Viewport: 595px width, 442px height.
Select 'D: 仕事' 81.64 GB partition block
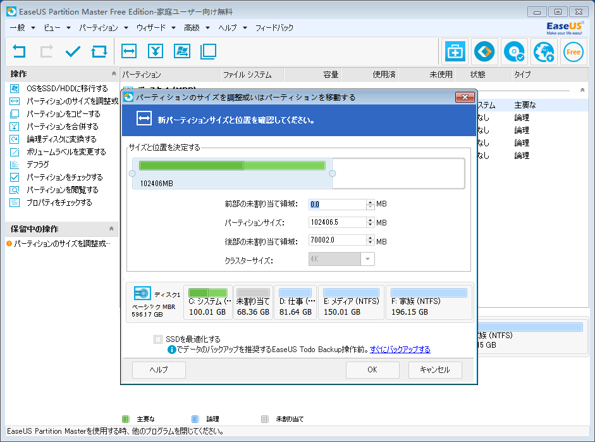295,303
